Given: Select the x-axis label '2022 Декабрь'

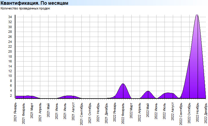Looking at the screenshot, I should [x=206, y=113].
